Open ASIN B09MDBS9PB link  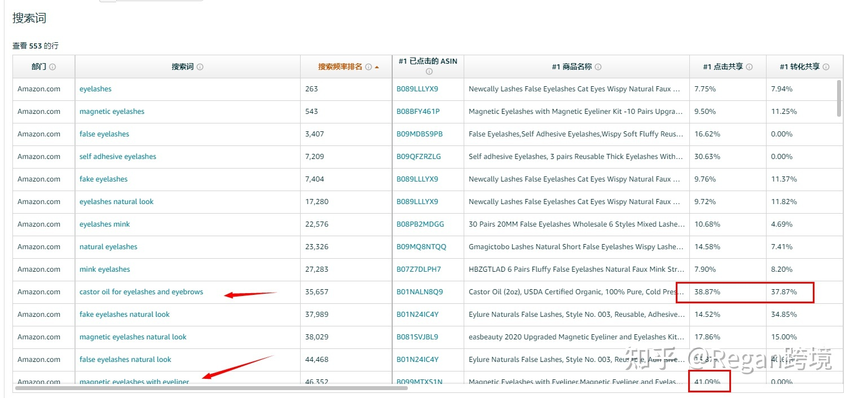(x=420, y=134)
